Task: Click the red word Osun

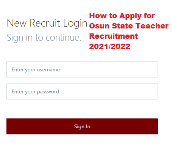Action: point(99,26)
